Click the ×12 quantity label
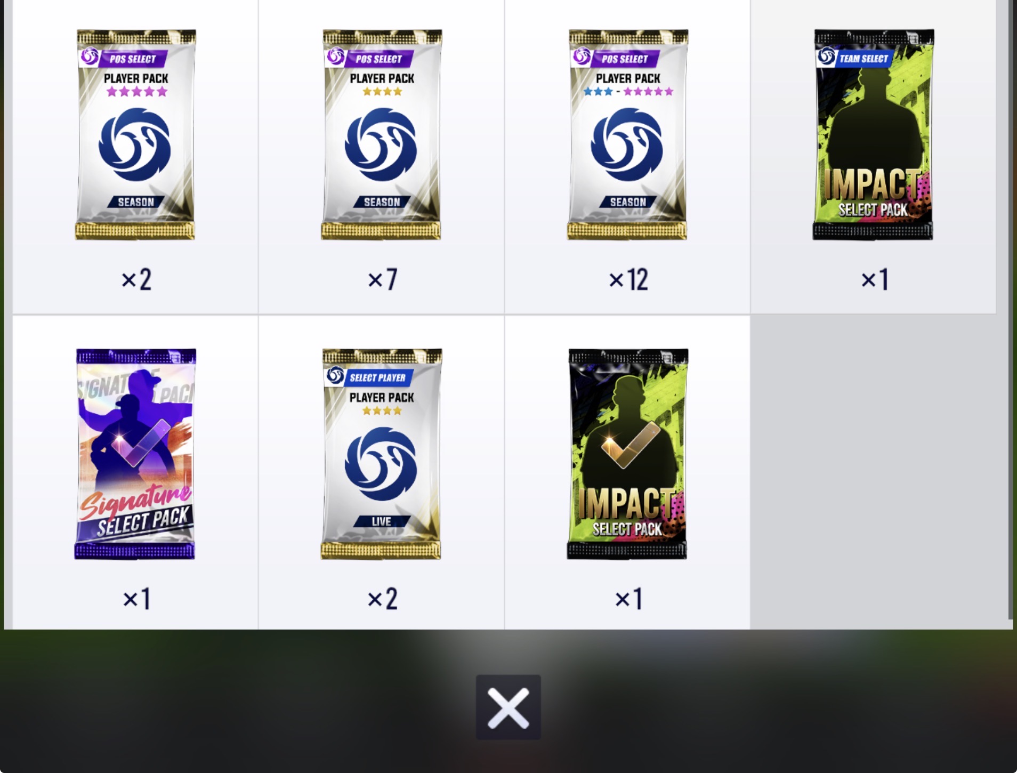 click(628, 279)
